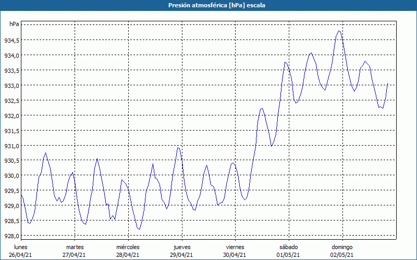
Task: Click the highest pressure peak near domingo
Action: (x=339, y=31)
